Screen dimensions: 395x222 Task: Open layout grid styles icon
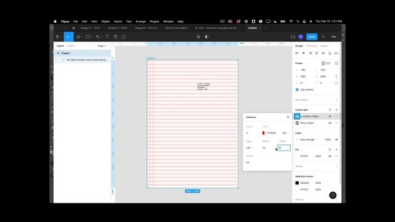click(330, 110)
